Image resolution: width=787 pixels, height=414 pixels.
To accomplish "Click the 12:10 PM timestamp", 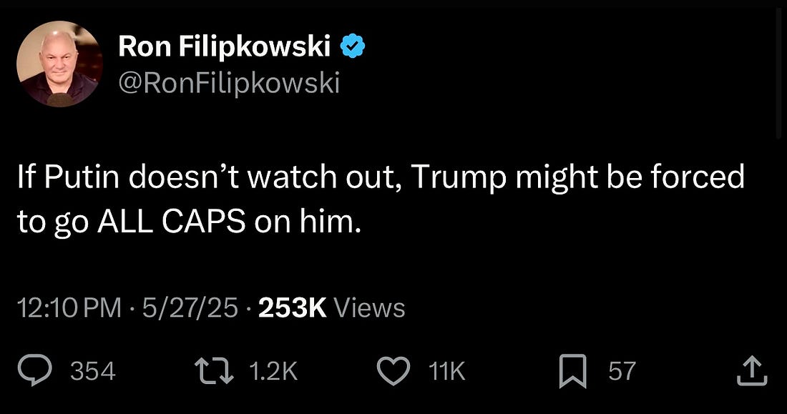I will click(69, 308).
